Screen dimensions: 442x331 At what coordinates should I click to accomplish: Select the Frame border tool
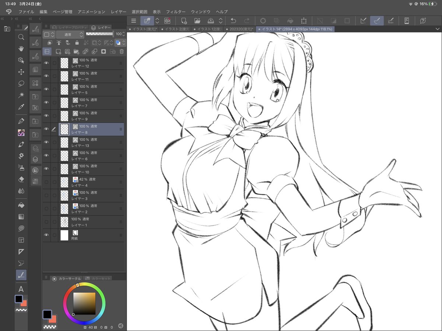pyautogui.click(x=21, y=240)
